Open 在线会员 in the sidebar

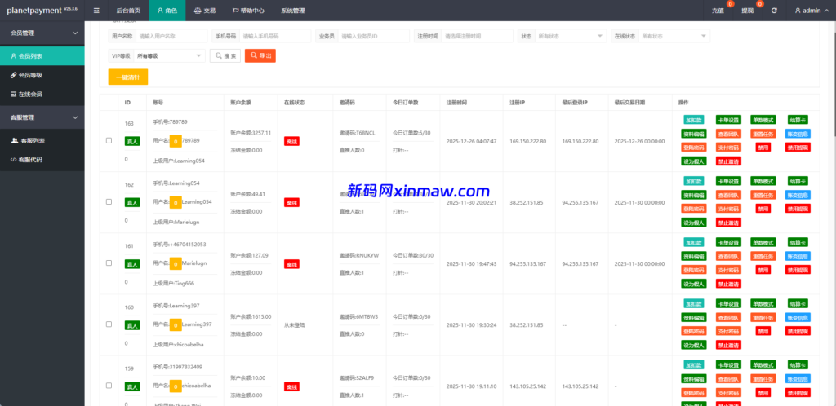(x=42, y=95)
